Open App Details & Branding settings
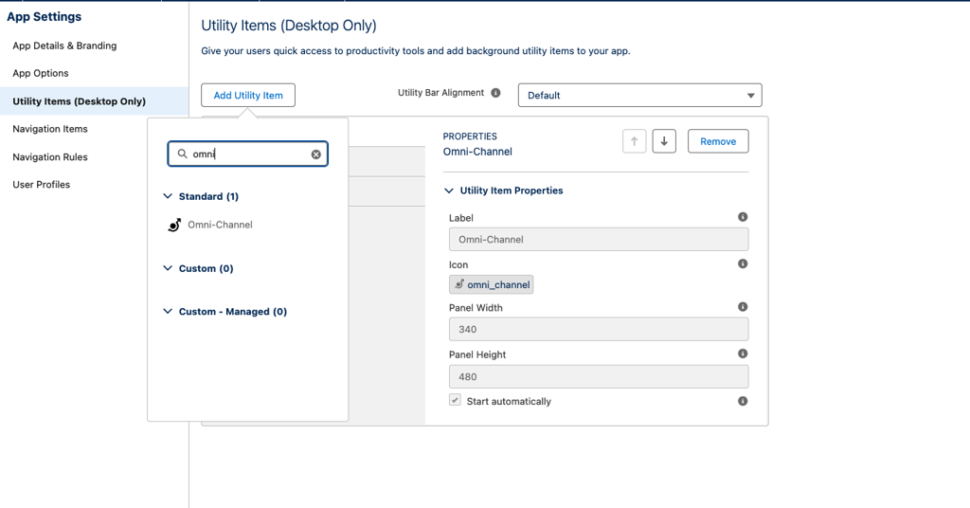The width and height of the screenshot is (970, 508). (64, 45)
